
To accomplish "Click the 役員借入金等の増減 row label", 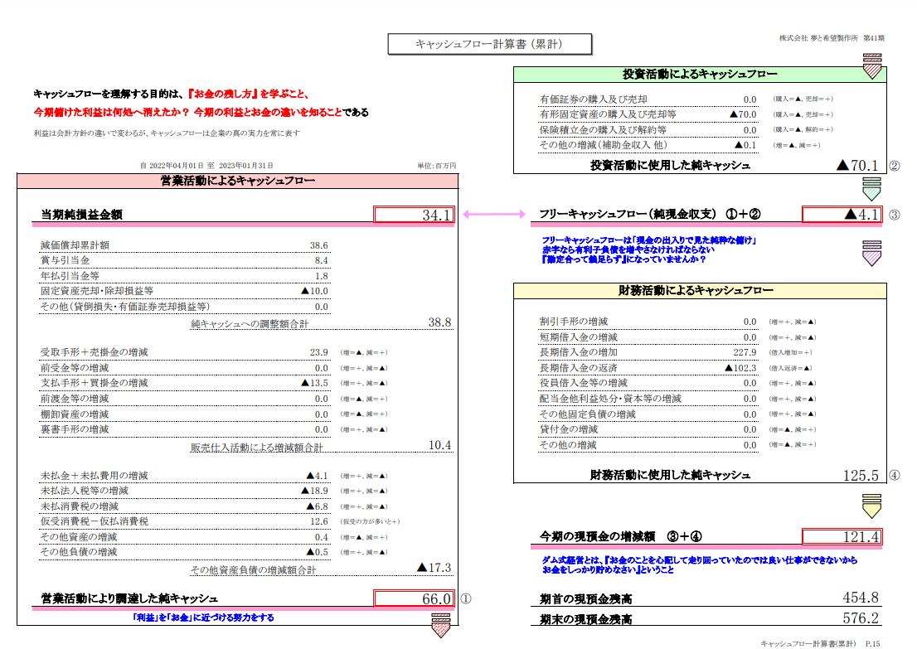I will coord(584,383).
